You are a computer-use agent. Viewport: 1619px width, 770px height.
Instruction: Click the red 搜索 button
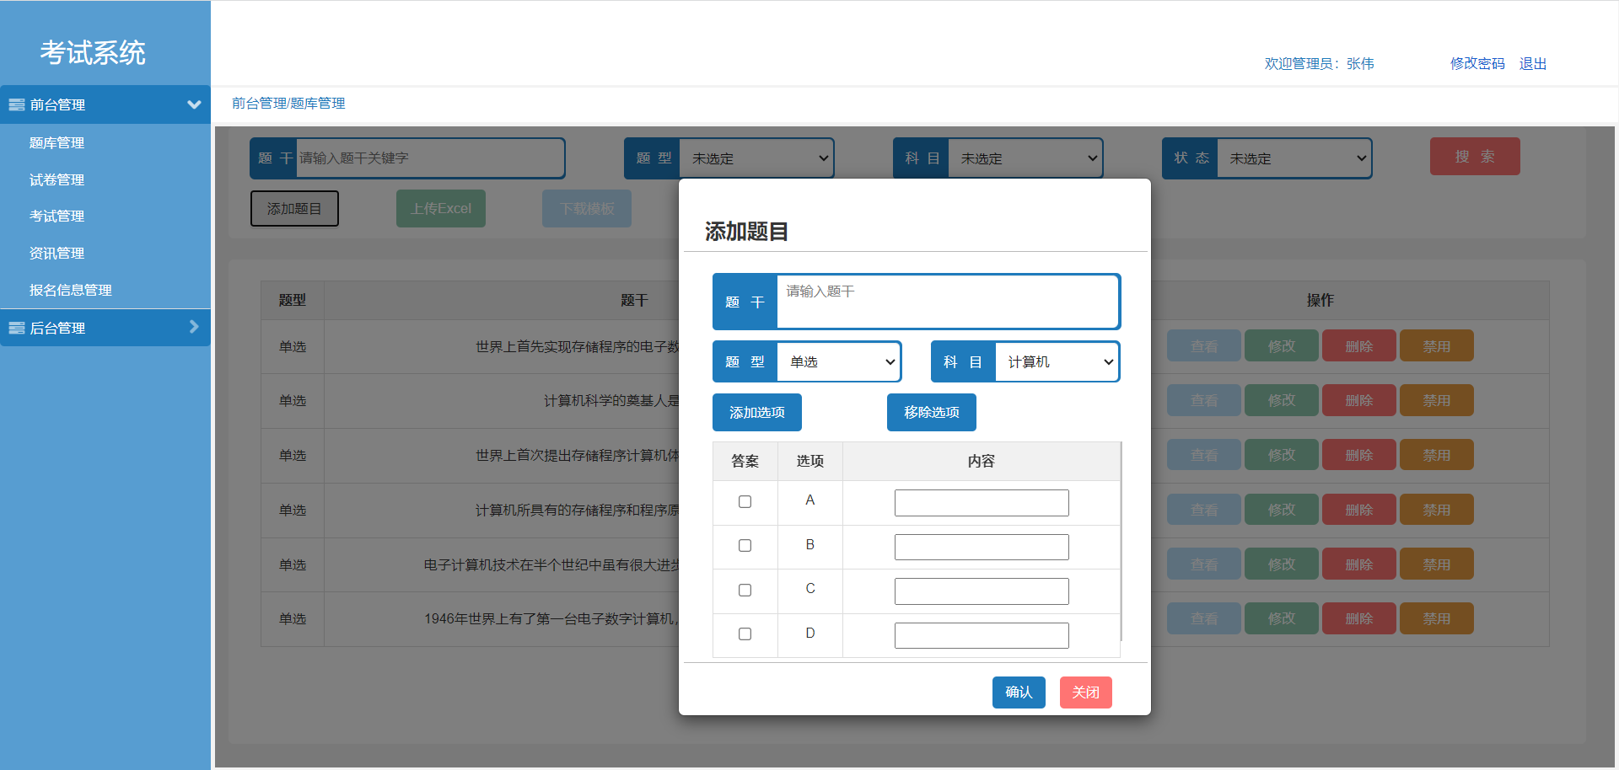1475,157
